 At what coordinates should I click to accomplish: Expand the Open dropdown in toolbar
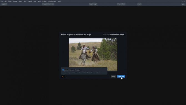[x=4, y=4]
